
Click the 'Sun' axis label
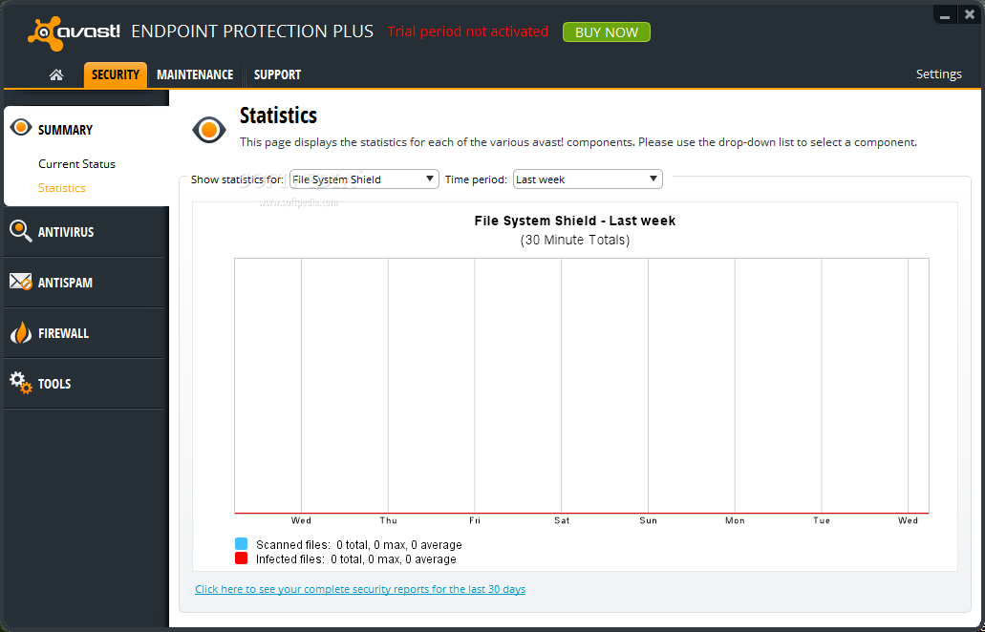point(649,520)
